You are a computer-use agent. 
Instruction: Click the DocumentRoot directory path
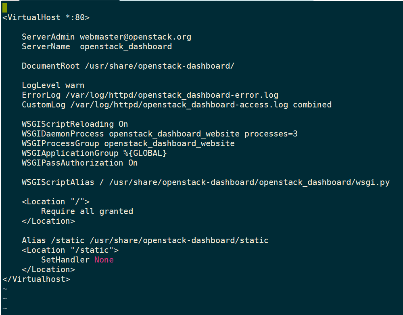160,66
